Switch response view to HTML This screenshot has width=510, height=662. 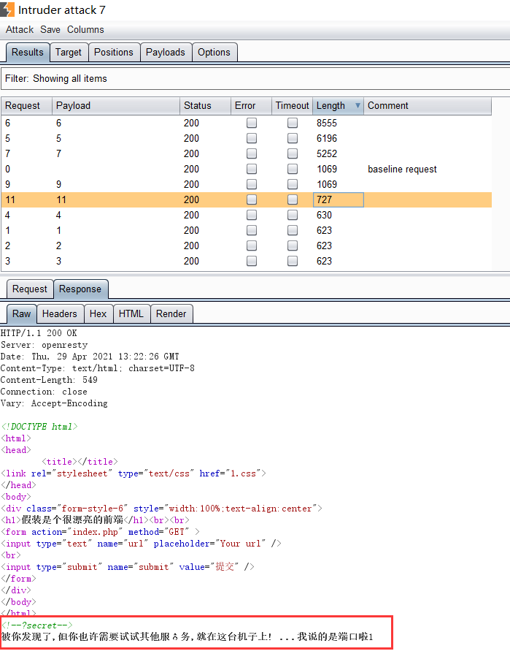(x=131, y=313)
